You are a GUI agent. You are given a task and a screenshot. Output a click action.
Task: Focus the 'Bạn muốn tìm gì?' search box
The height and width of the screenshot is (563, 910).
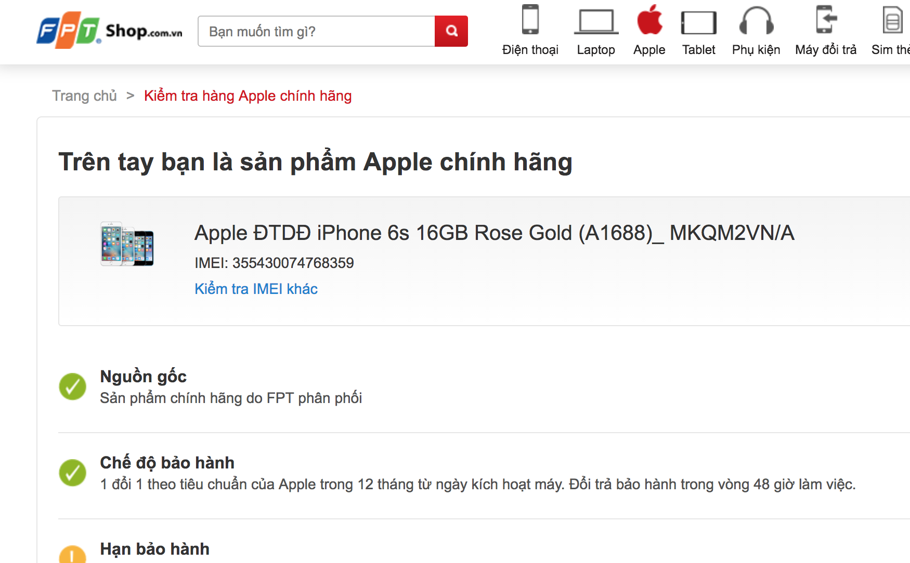coord(316,31)
